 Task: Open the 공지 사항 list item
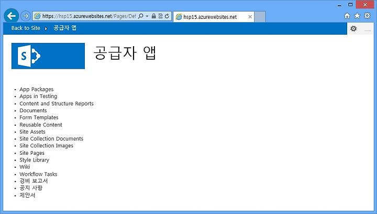click(31, 188)
